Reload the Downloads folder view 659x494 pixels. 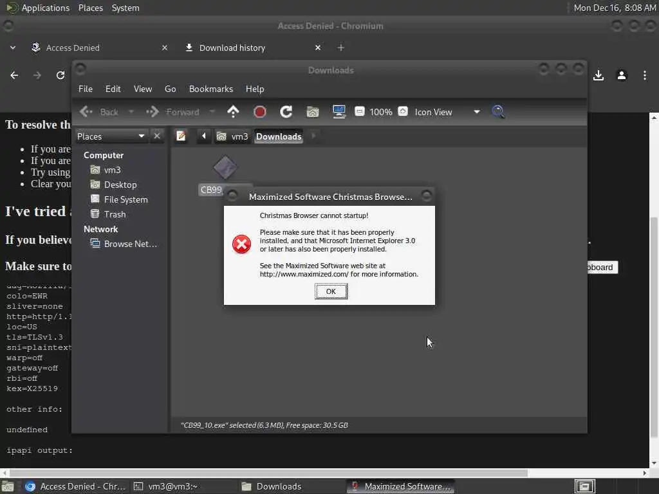pos(286,112)
